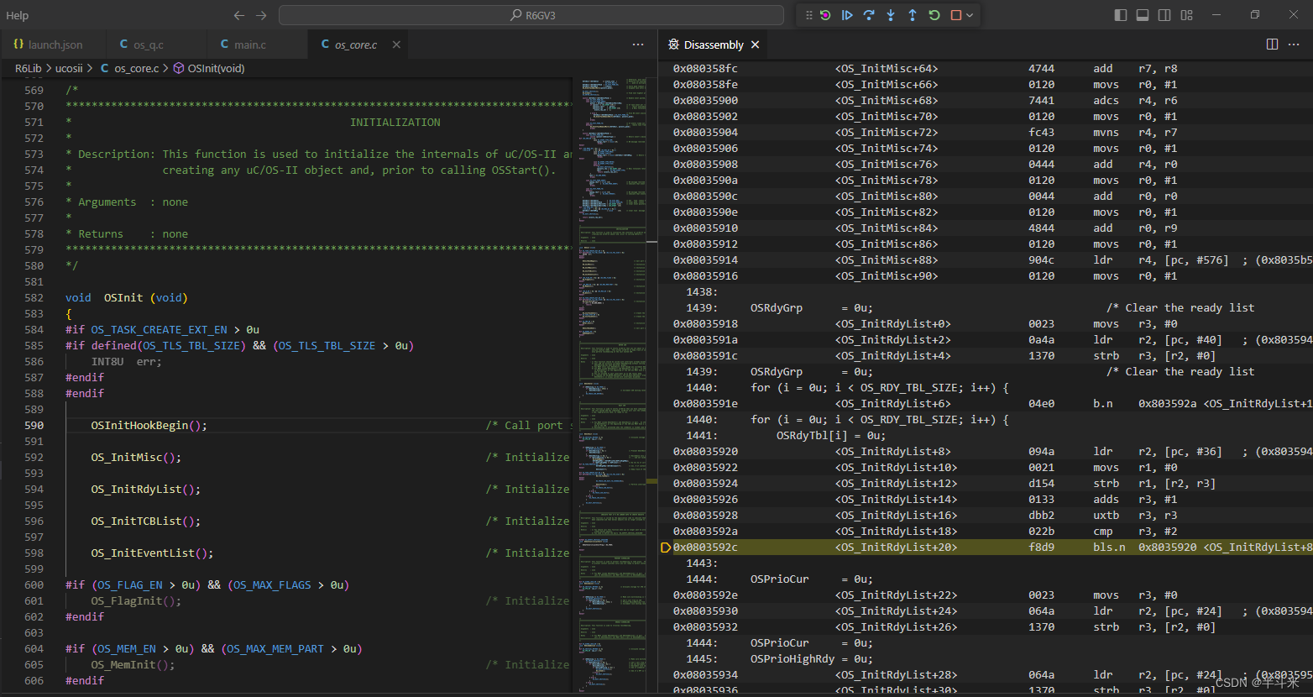Select disassembly row 0x080358fc
The image size is (1313, 697).
coord(986,68)
